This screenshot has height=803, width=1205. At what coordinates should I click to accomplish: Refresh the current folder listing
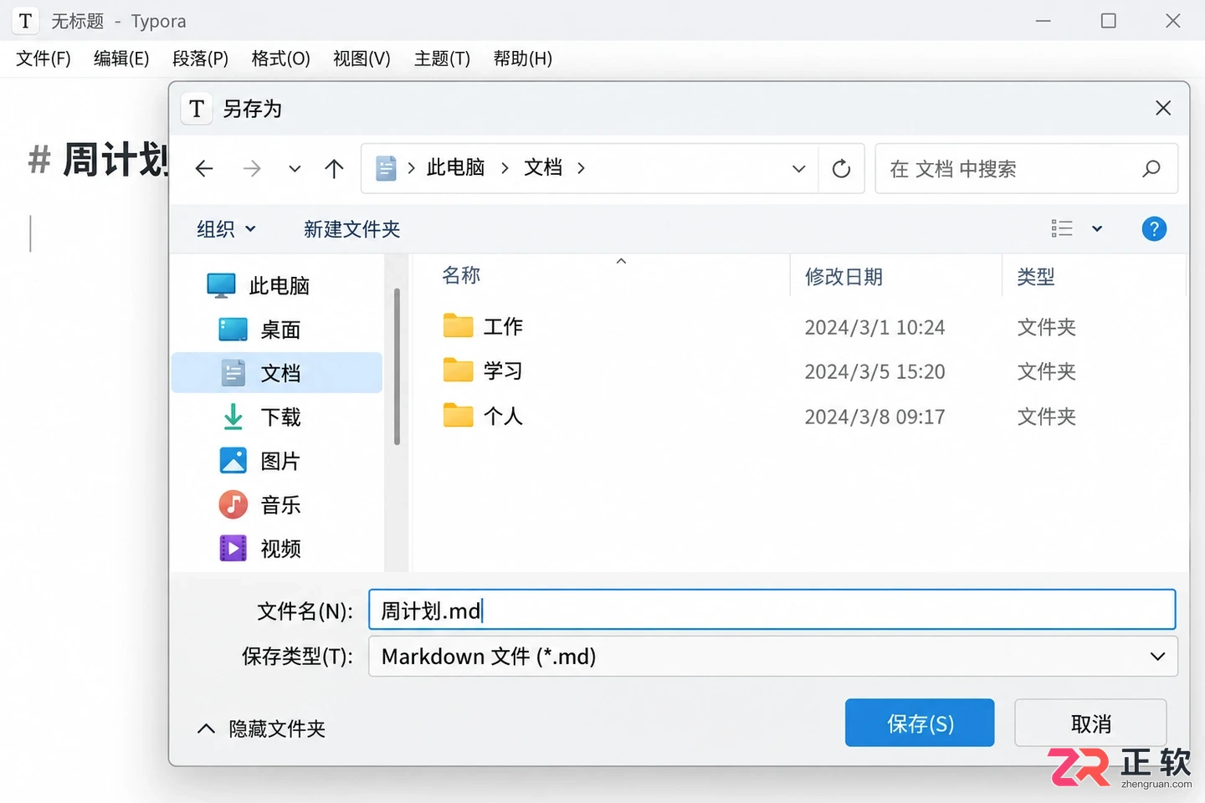(841, 169)
